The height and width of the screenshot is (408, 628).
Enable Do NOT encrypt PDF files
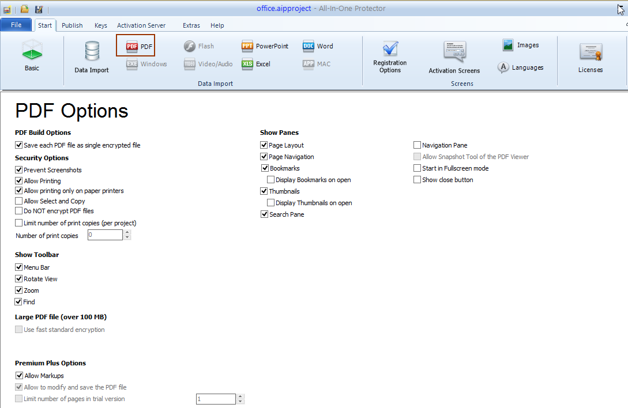pyautogui.click(x=19, y=210)
